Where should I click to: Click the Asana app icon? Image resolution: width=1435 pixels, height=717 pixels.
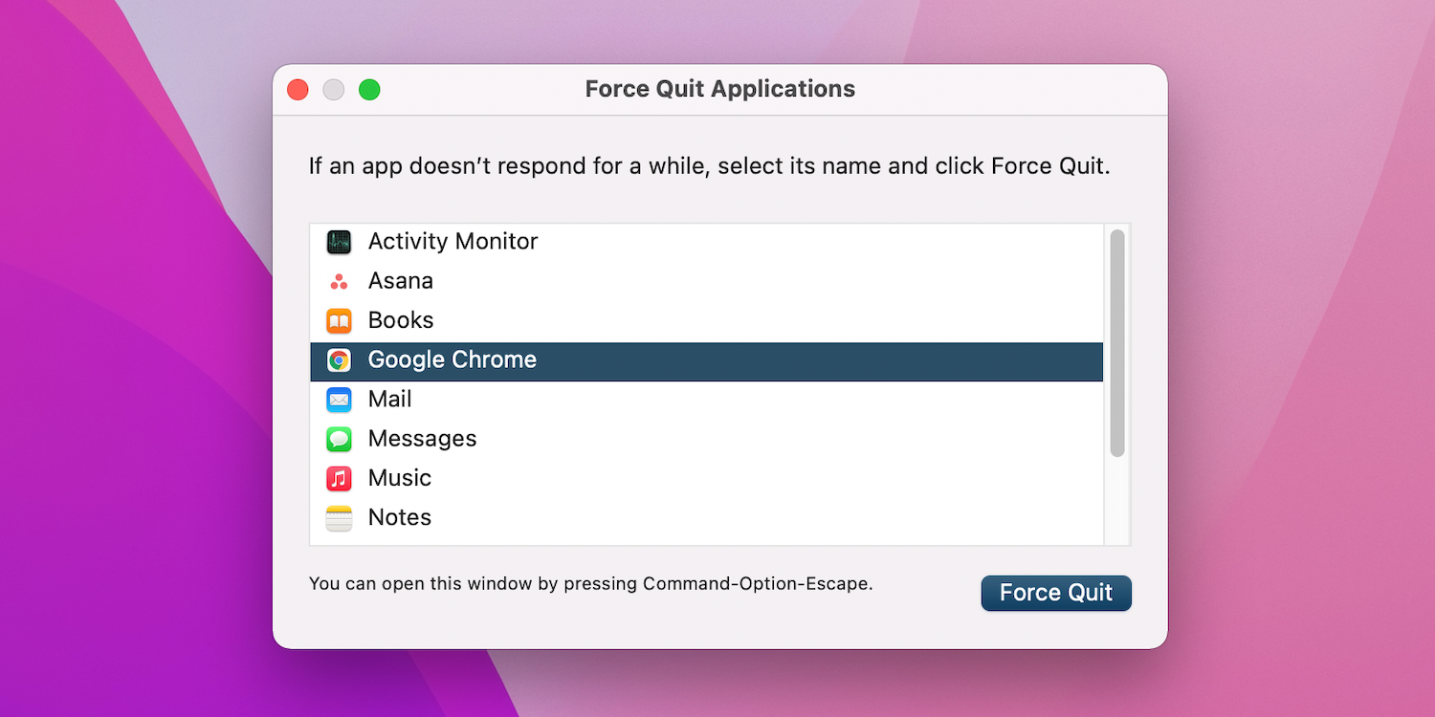[x=339, y=281]
